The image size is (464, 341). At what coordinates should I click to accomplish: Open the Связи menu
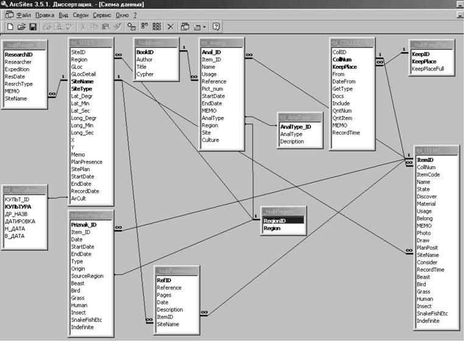point(80,15)
